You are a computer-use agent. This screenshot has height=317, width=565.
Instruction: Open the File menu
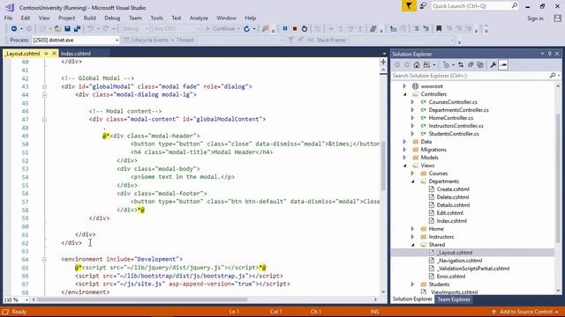[8, 18]
